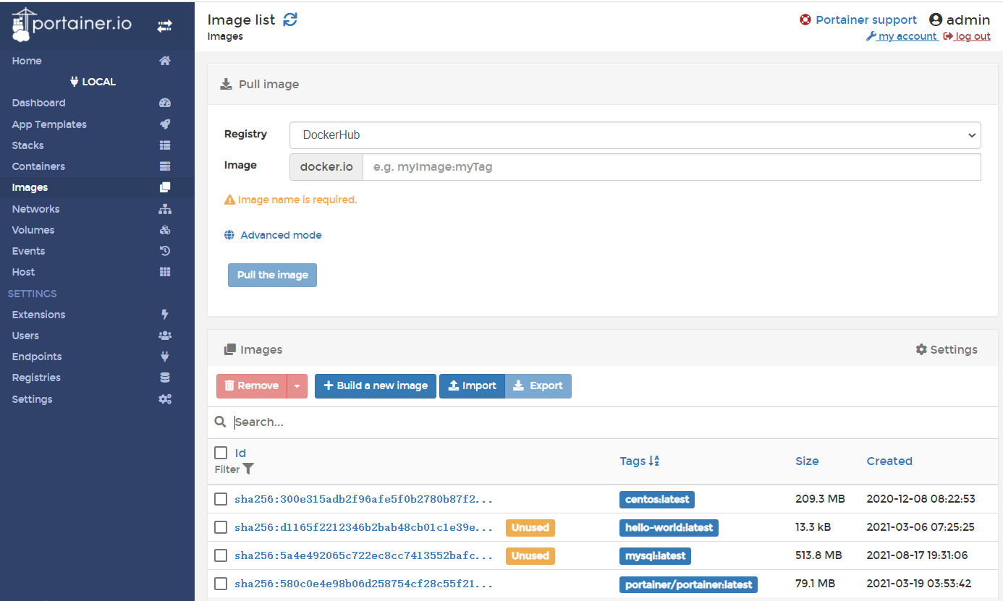1003x601 pixels.
Task: Click the Home house icon in sidebar
Action: tap(165, 61)
